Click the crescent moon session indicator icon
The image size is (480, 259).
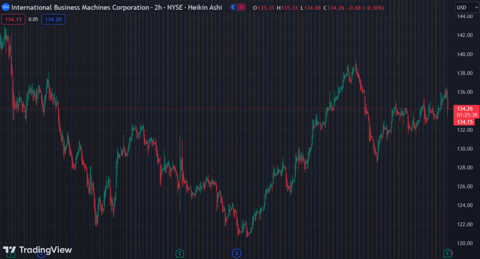[233, 7]
